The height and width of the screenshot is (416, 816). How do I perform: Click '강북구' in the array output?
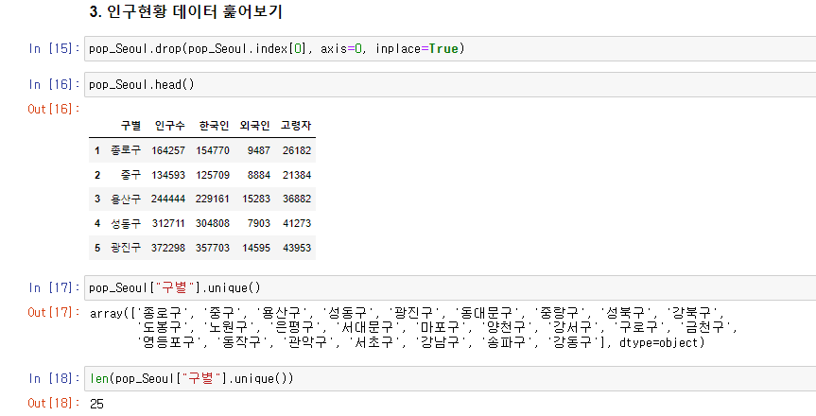point(691,313)
